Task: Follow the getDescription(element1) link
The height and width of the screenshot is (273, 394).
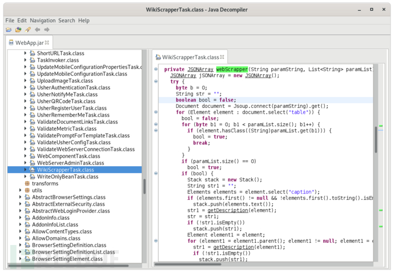Action: pos(234,247)
